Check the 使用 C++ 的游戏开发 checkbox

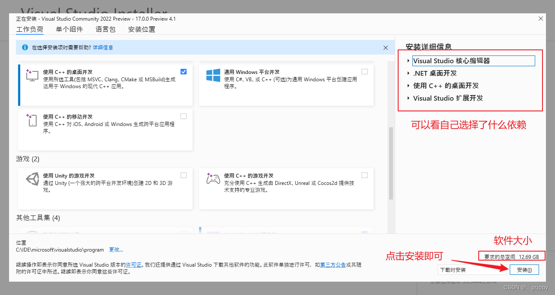coord(364,175)
